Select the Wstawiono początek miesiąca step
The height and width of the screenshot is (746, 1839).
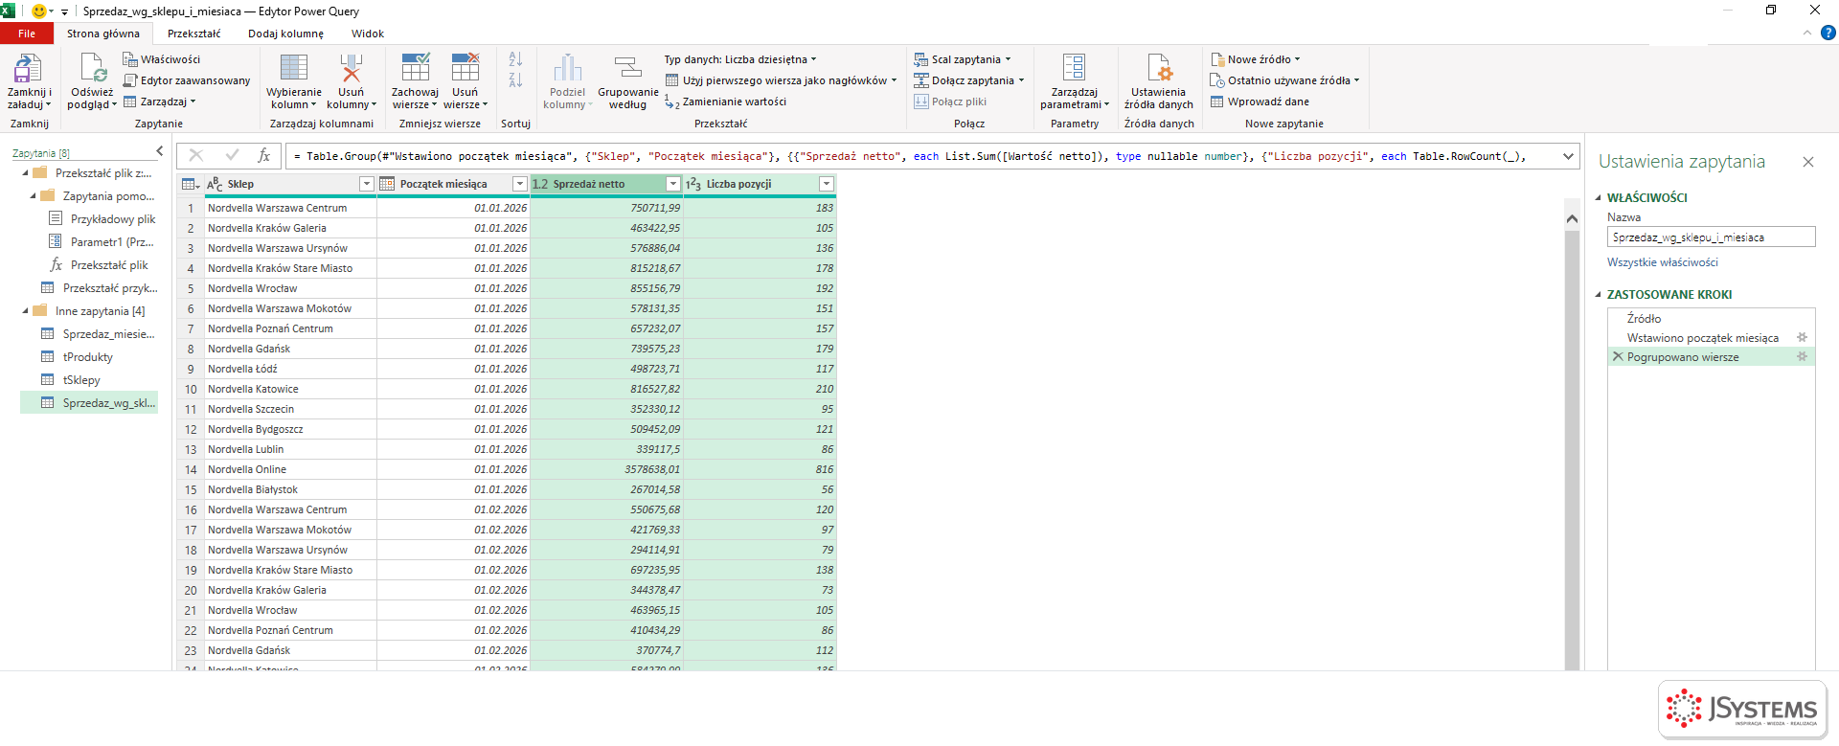(x=1702, y=338)
